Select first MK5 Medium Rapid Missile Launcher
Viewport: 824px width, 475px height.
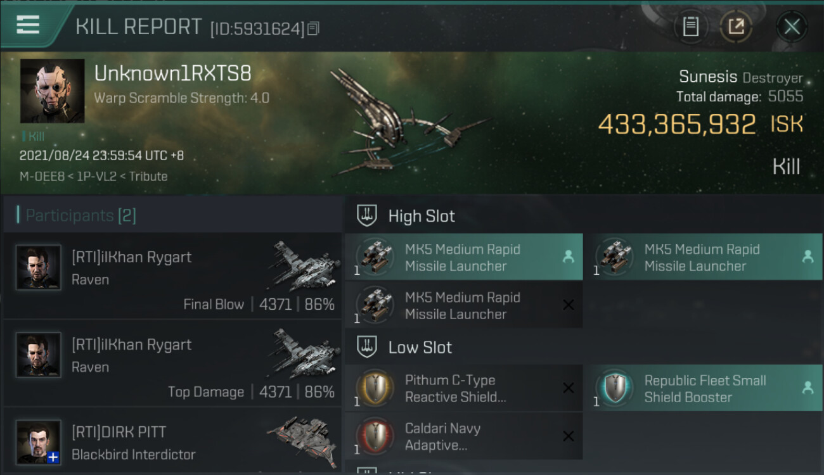463,257
